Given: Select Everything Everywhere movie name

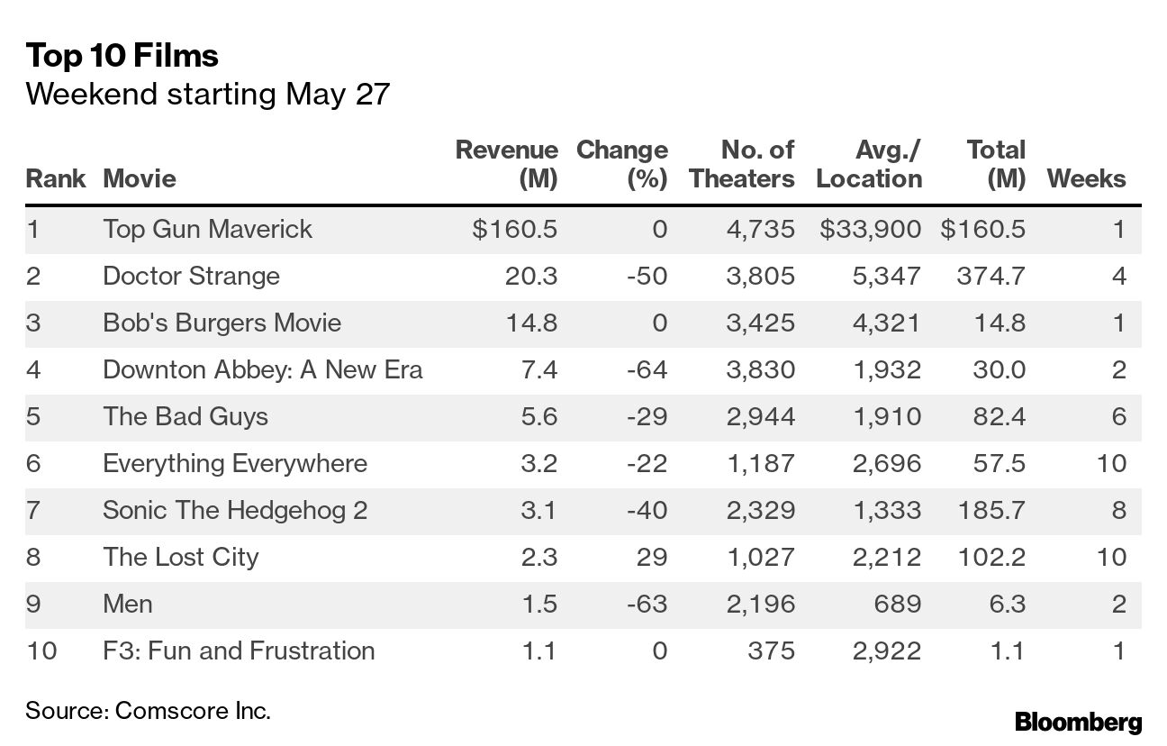Looking at the screenshot, I should point(235,463).
